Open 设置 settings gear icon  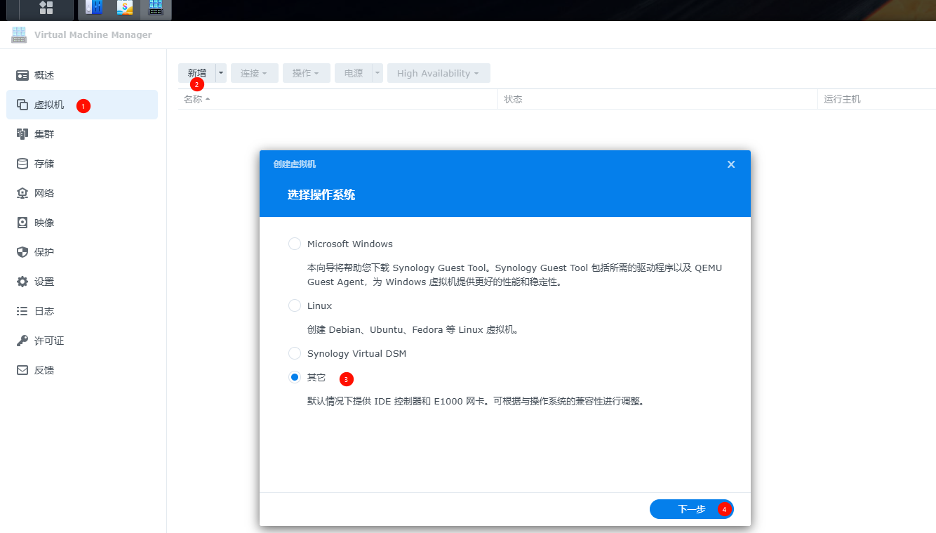(x=22, y=282)
